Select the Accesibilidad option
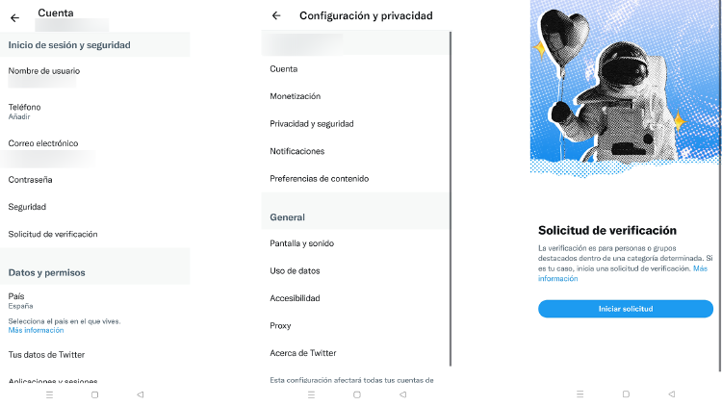Screen dimensions: 722x406 tap(295, 298)
